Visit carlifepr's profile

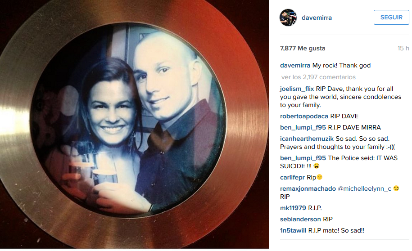click(x=292, y=178)
